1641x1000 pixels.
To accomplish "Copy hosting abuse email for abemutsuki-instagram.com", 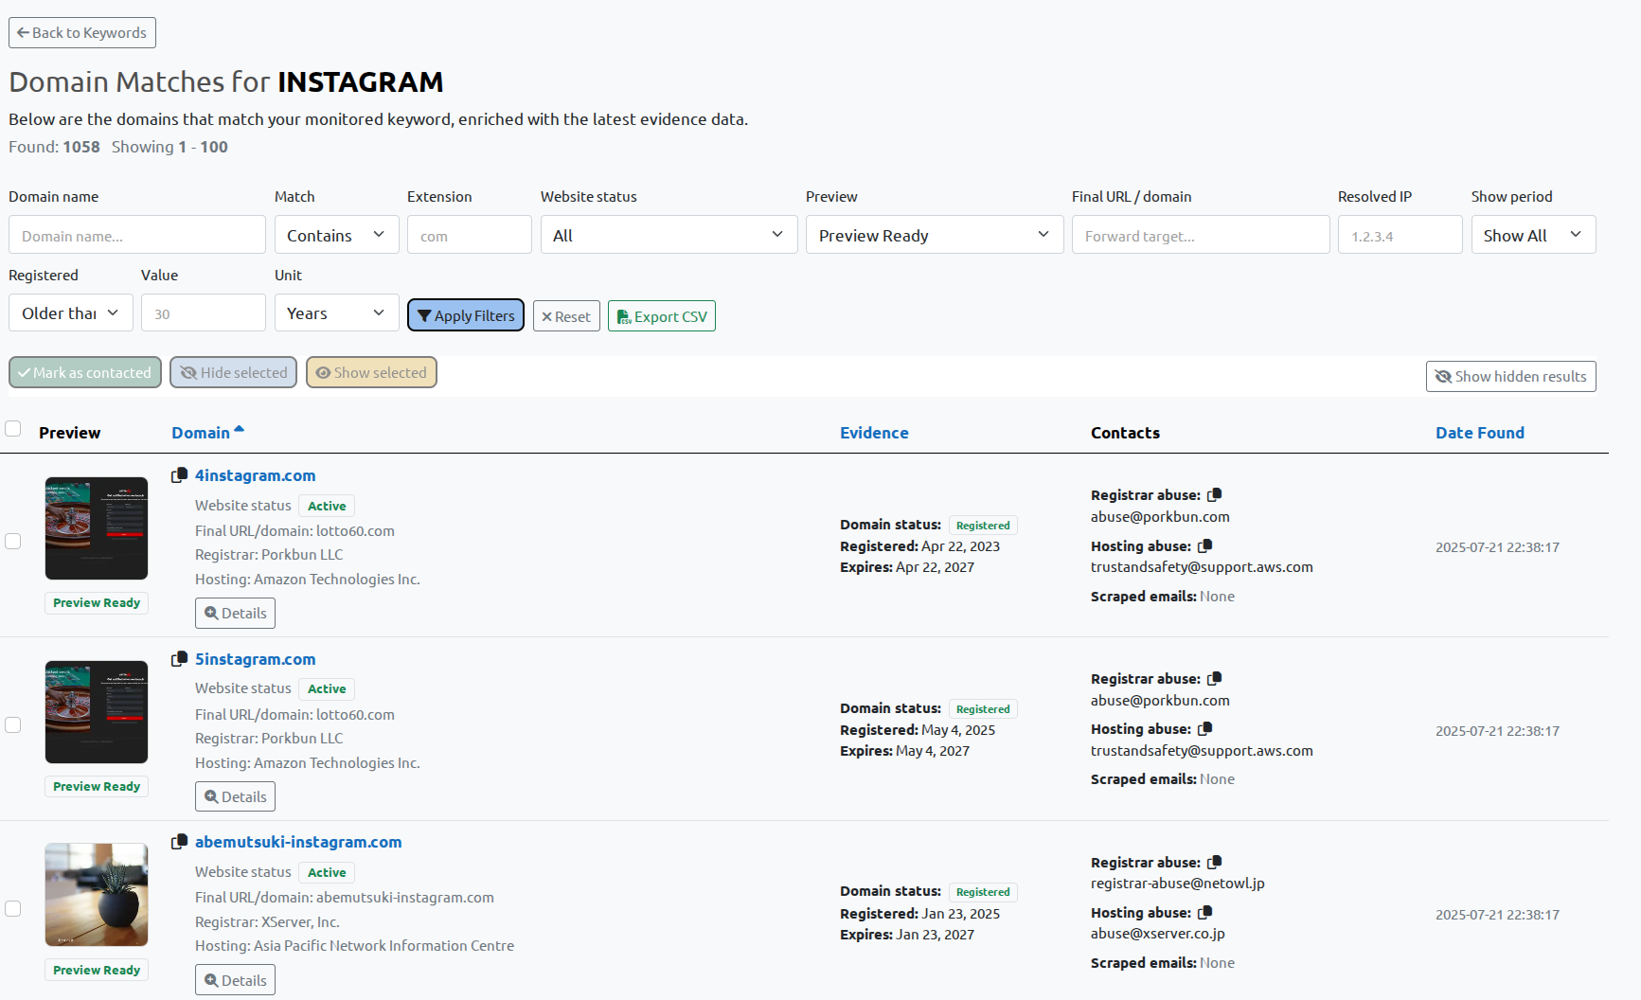I will pos(1205,912).
